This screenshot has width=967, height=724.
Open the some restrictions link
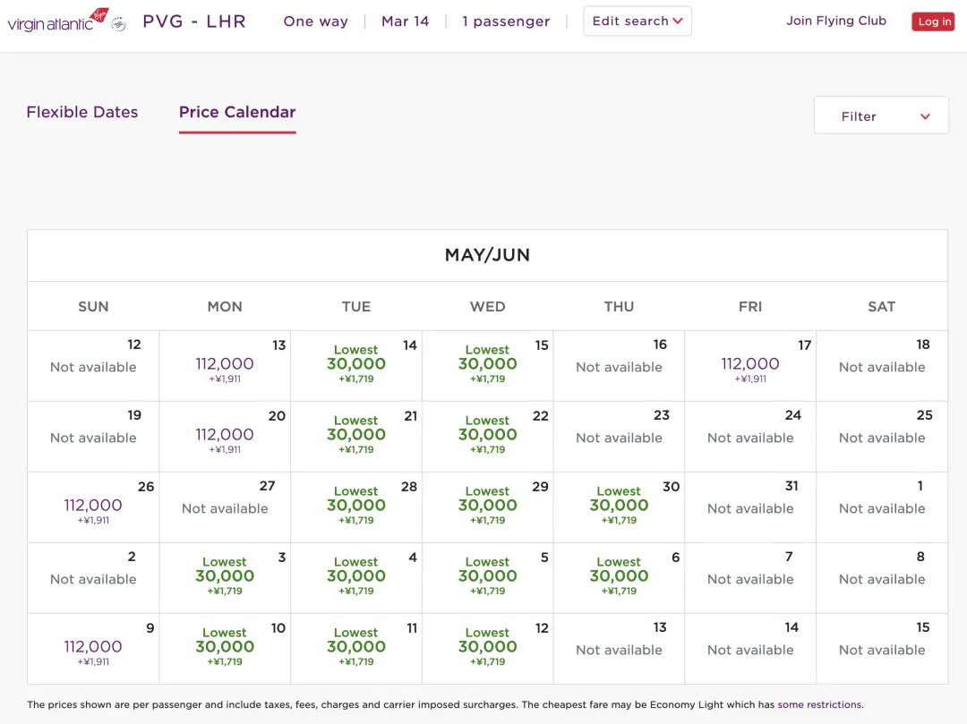click(818, 704)
